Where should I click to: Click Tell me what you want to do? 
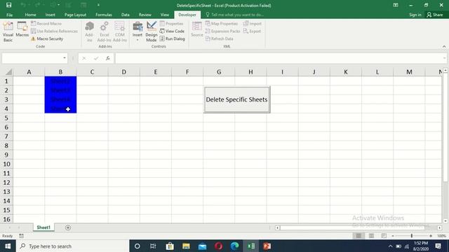click(235, 15)
